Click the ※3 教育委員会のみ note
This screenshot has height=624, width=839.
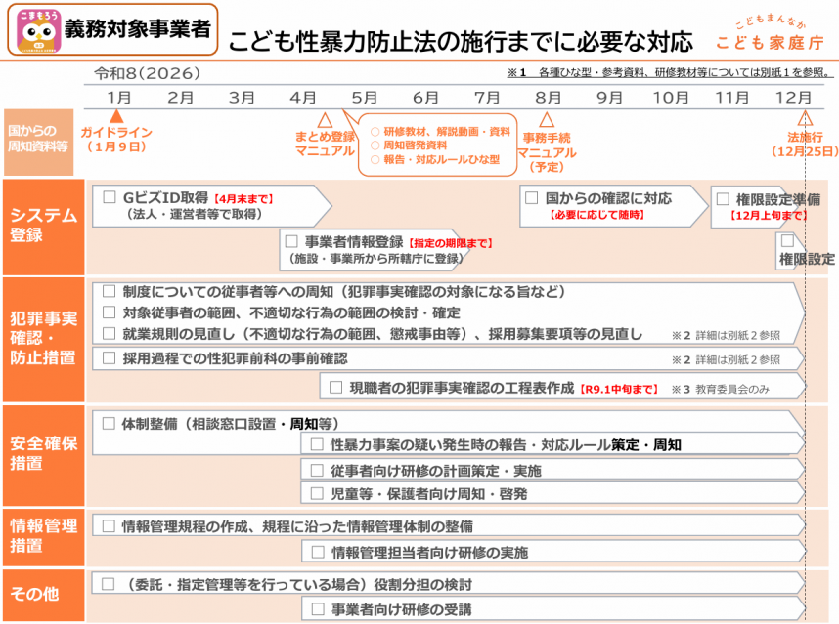coord(721,390)
